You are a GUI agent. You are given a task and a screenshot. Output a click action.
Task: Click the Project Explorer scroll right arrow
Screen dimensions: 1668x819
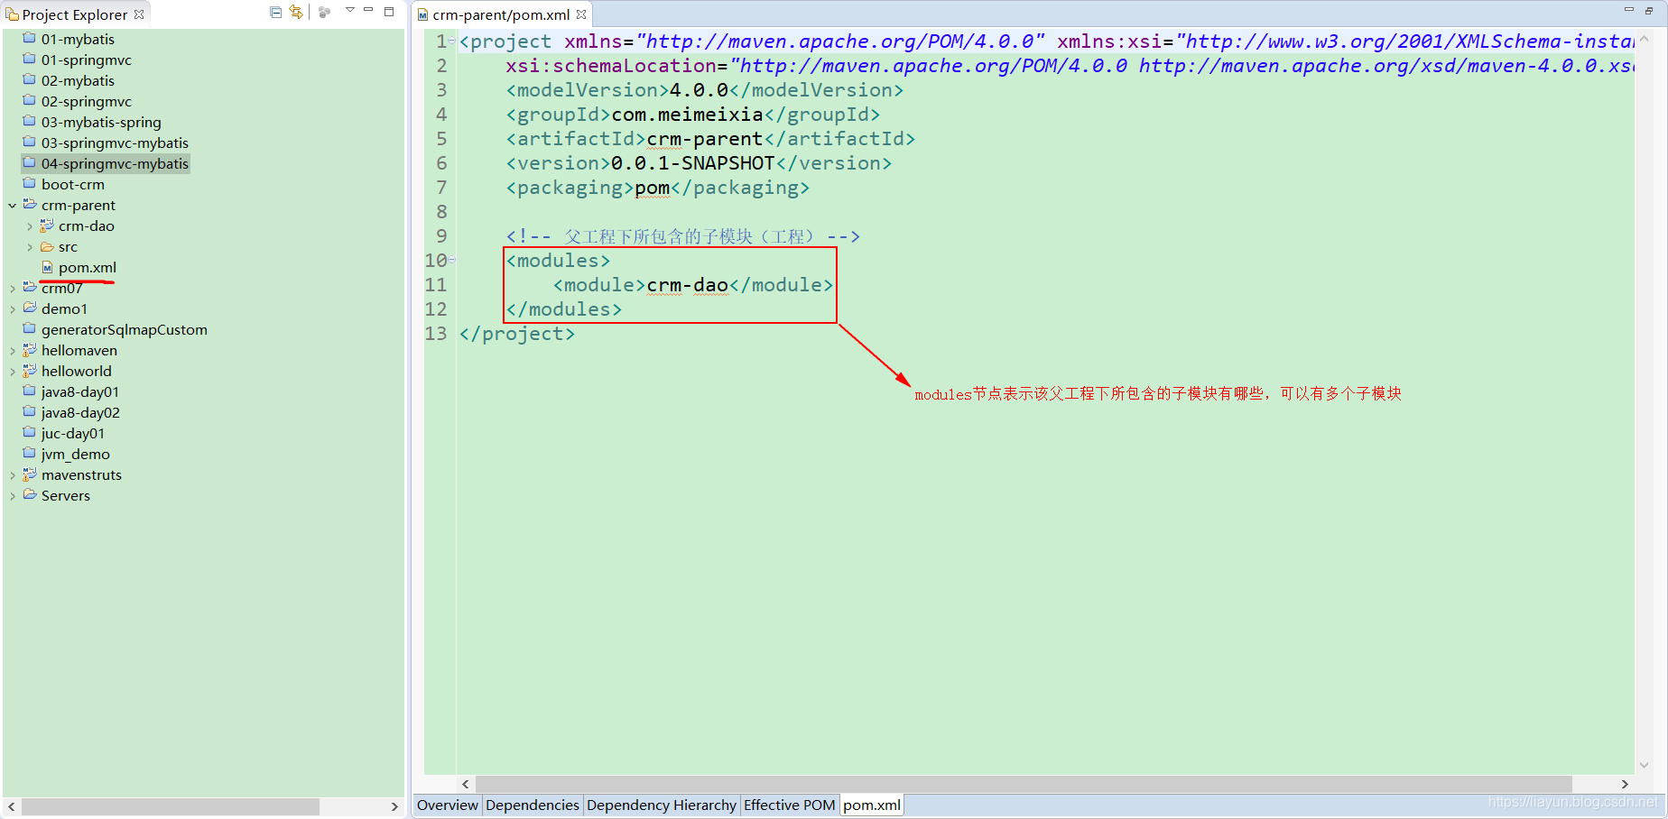pyautogui.click(x=394, y=806)
